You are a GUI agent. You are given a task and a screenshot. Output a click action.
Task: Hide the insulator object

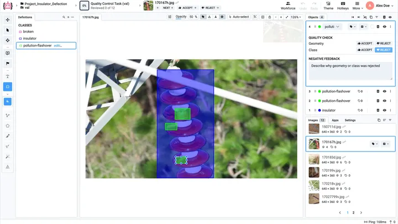click(x=385, y=110)
